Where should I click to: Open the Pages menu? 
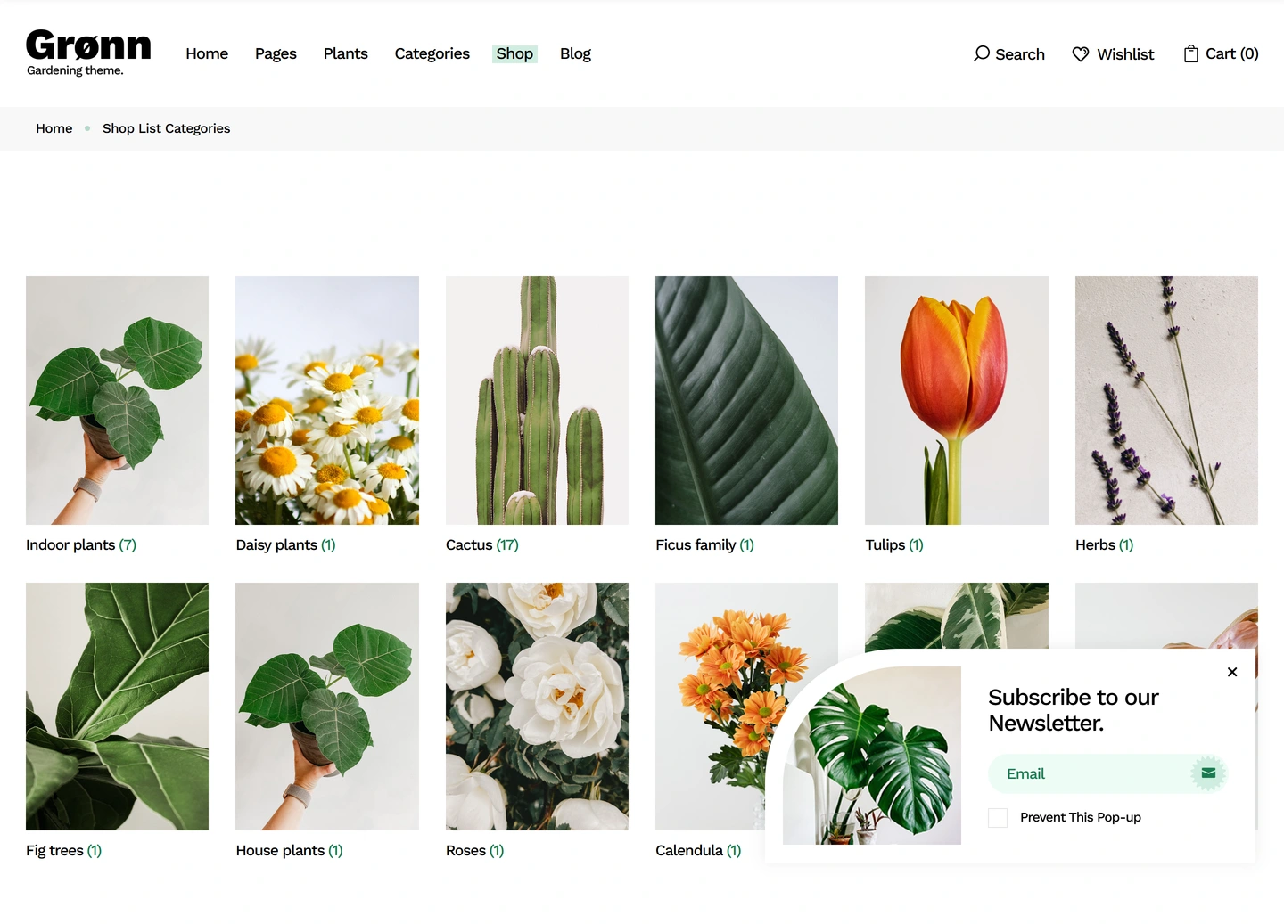pos(276,53)
